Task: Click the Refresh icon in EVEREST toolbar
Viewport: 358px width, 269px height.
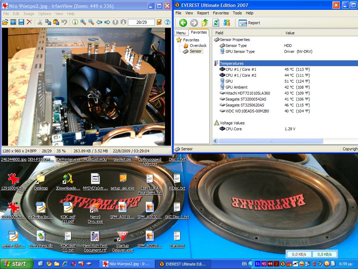Action: click(x=216, y=23)
